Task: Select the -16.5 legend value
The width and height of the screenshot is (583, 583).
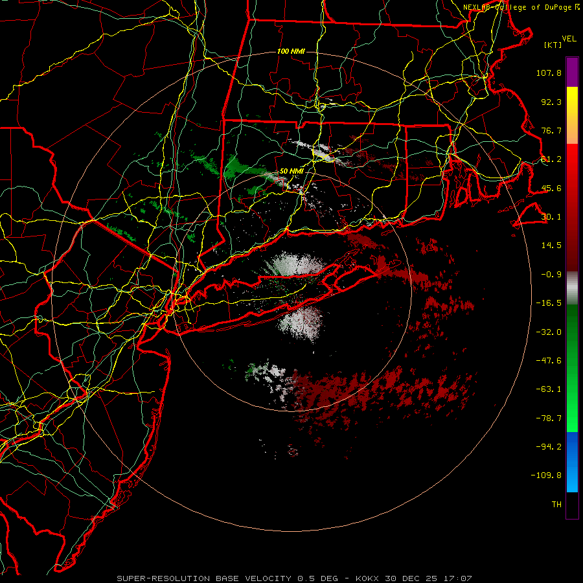Action: [549, 303]
